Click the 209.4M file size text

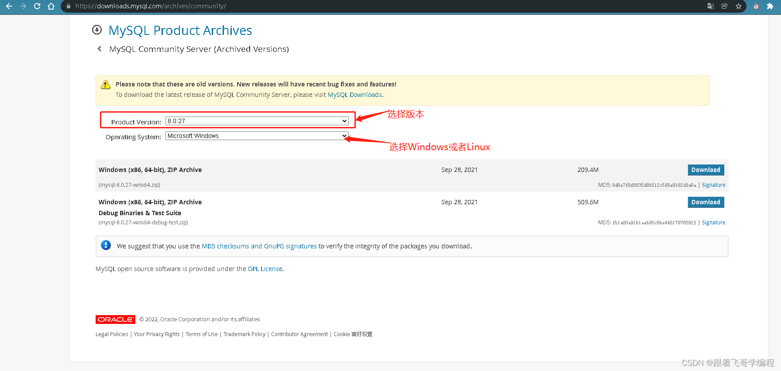point(588,170)
